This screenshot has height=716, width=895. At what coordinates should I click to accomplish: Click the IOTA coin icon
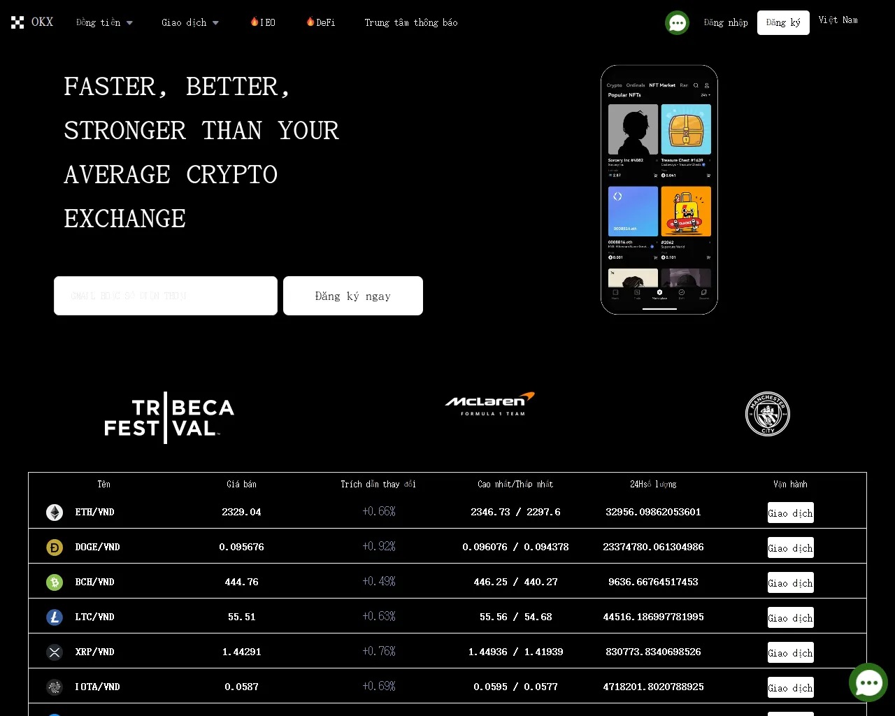[x=55, y=687]
